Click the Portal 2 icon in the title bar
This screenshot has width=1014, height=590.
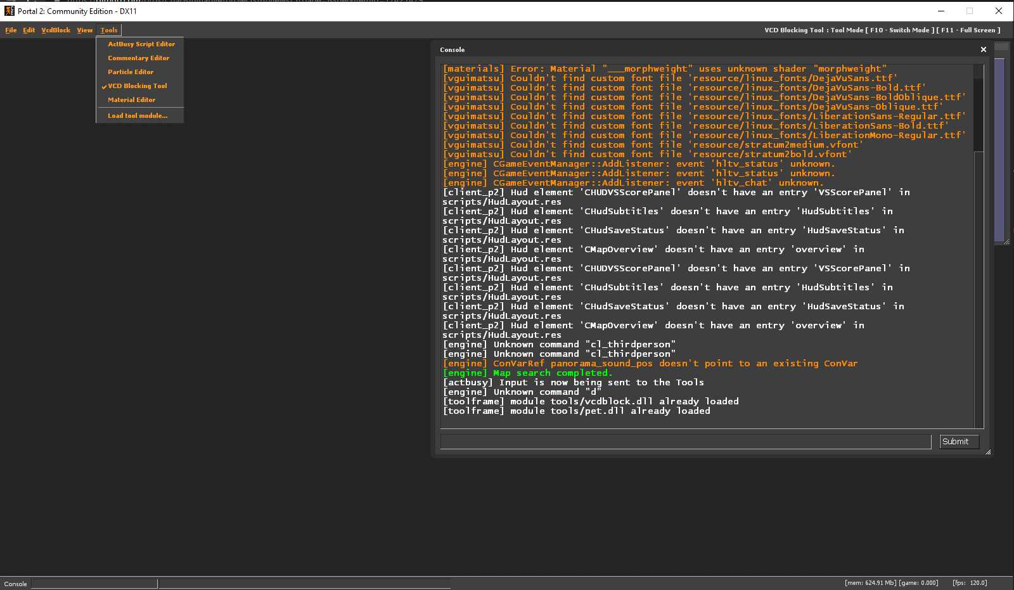8,11
